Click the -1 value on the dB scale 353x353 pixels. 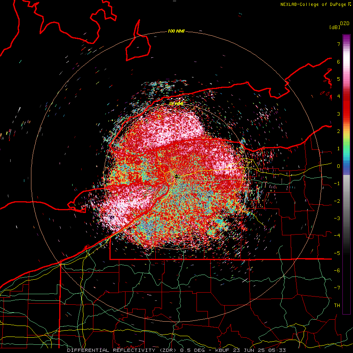tap(337, 184)
